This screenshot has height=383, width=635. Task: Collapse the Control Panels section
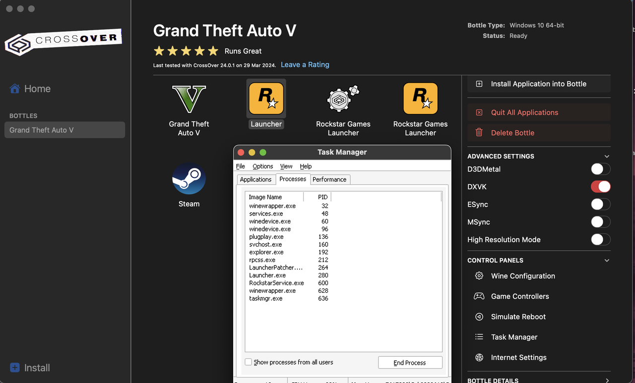[x=607, y=260]
